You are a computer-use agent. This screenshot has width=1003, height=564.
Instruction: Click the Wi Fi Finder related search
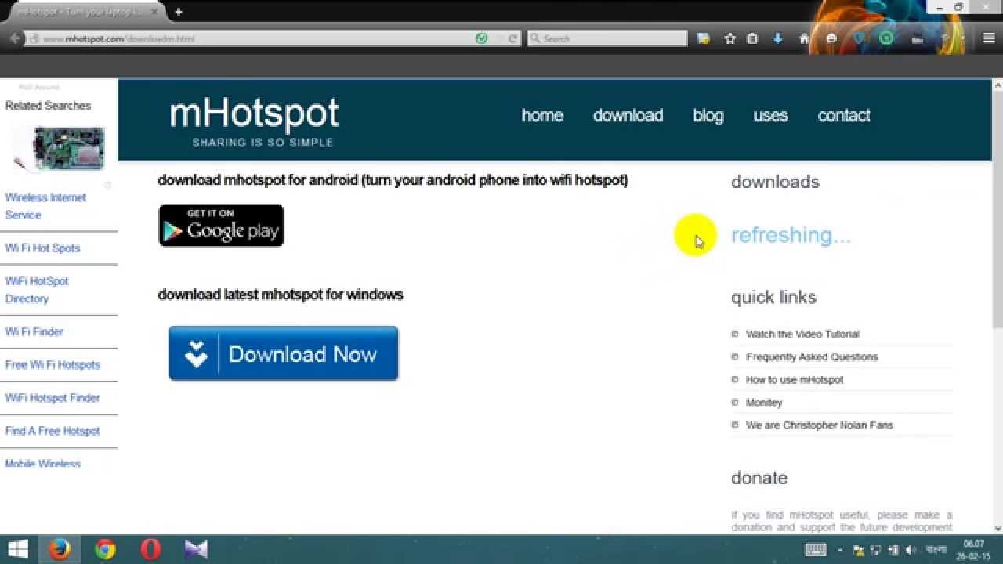point(34,331)
